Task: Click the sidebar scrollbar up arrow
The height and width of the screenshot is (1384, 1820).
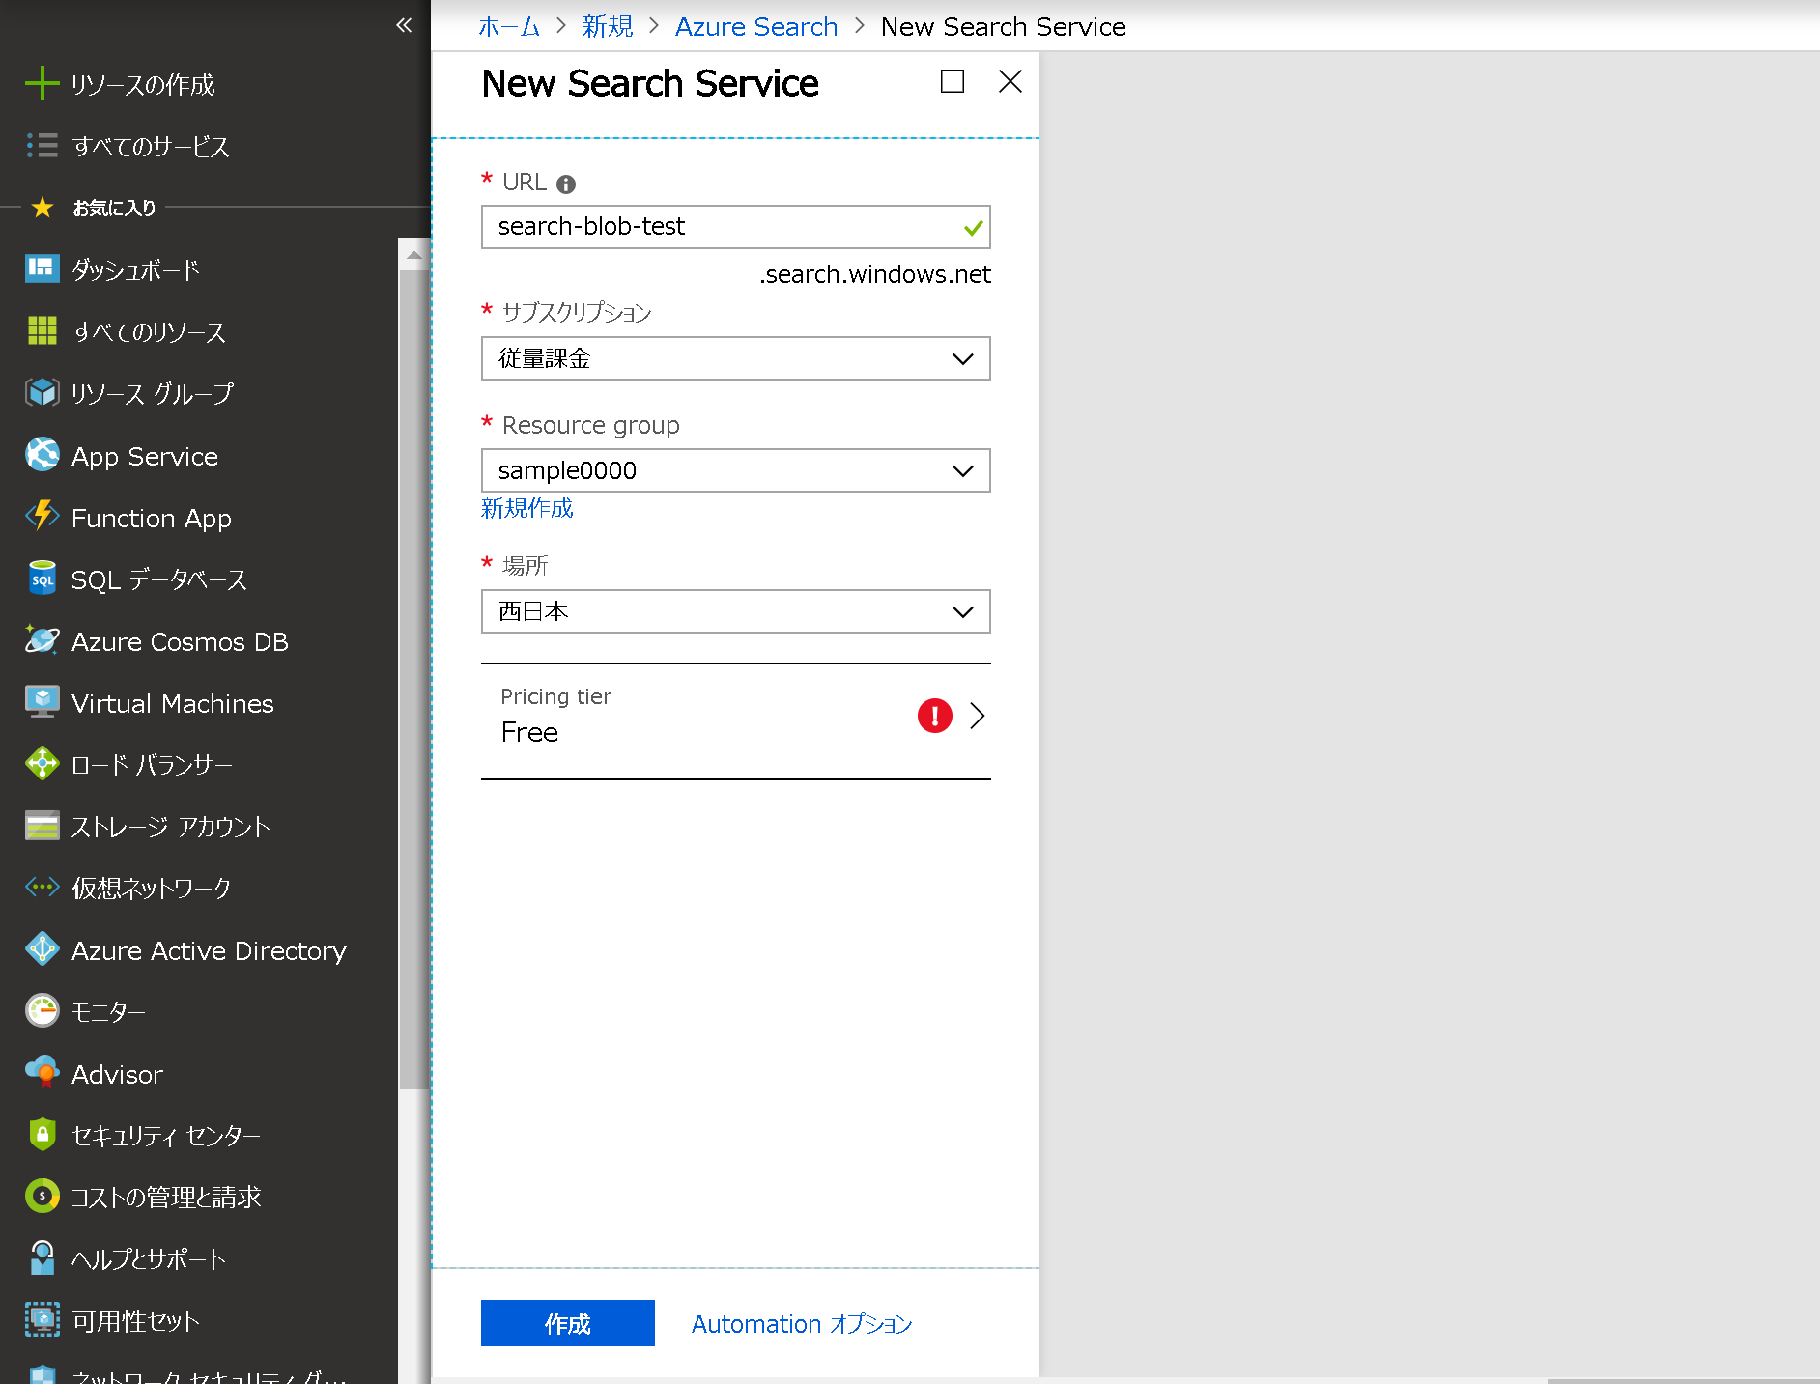Action: (x=413, y=254)
